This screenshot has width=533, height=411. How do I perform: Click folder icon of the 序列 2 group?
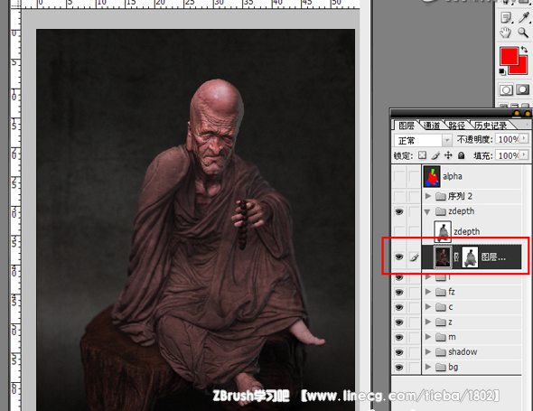[x=441, y=196]
